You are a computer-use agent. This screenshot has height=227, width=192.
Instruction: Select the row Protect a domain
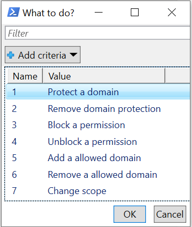pyautogui.click(x=98, y=92)
